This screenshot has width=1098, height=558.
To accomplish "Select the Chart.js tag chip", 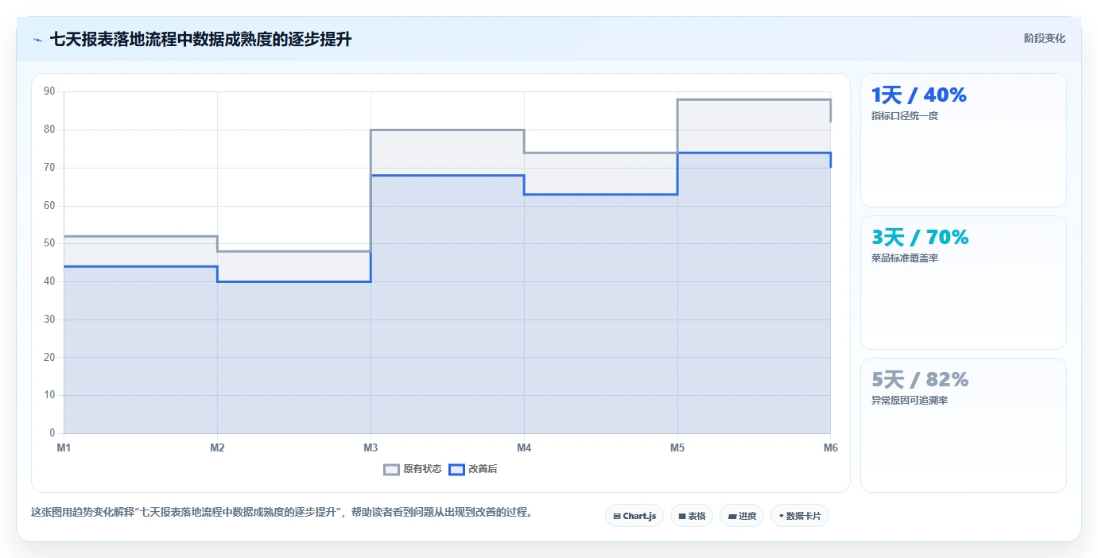I will click(634, 516).
